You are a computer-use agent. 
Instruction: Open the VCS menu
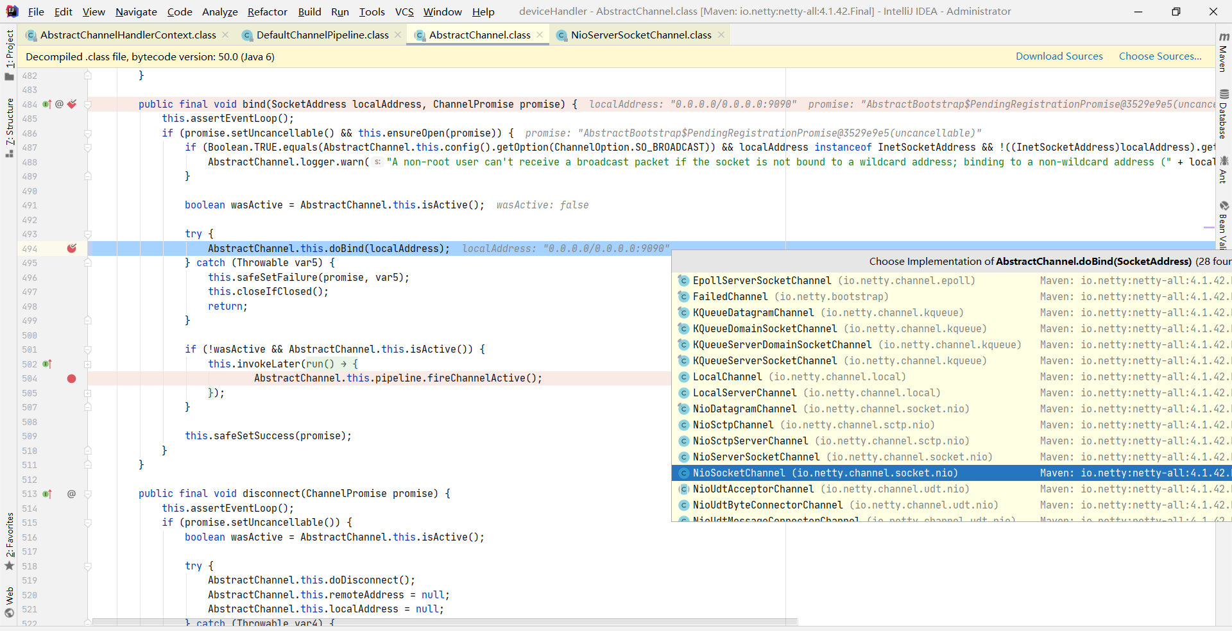click(404, 12)
